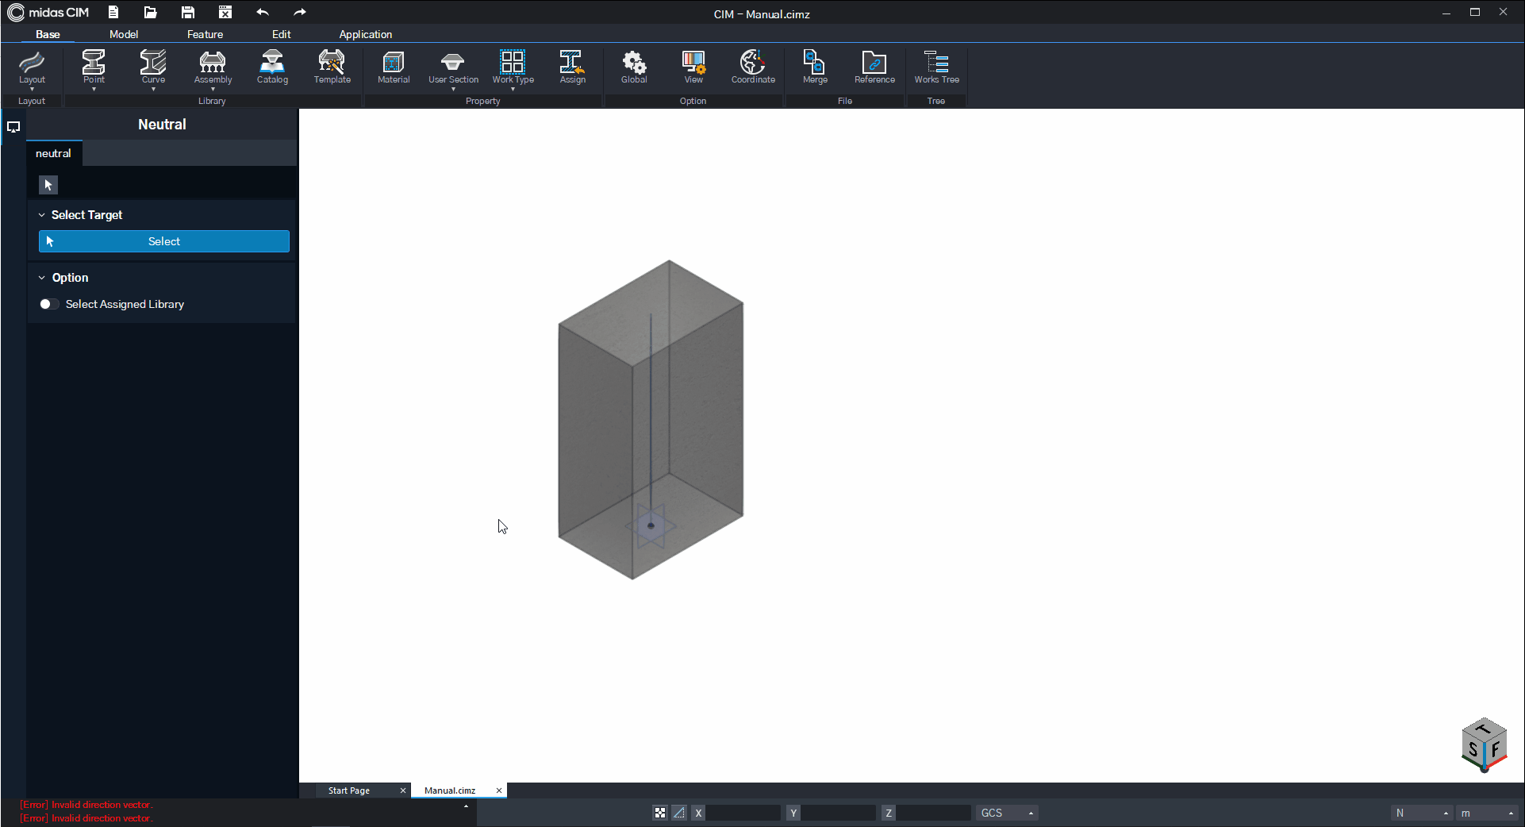Open the N force unit dropdown
Screen dimensions: 1525x827
click(x=1422, y=813)
